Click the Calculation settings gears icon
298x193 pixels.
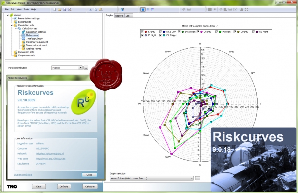click(23, 32)
